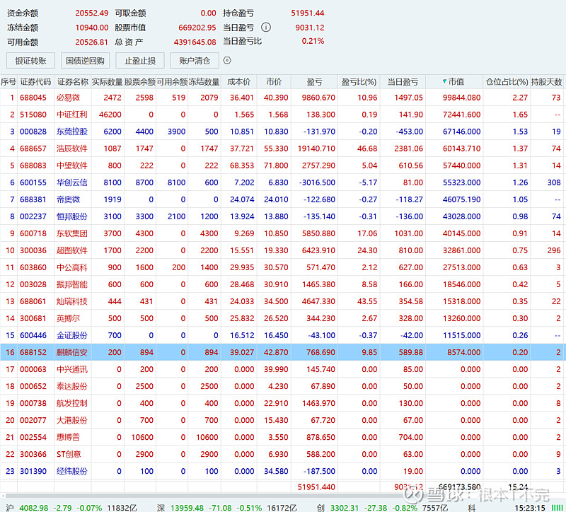Sort by 仓位占比(%) column header
Image resolution: width=566 pixels, height=512 pixels.
(x=507, y=82)
